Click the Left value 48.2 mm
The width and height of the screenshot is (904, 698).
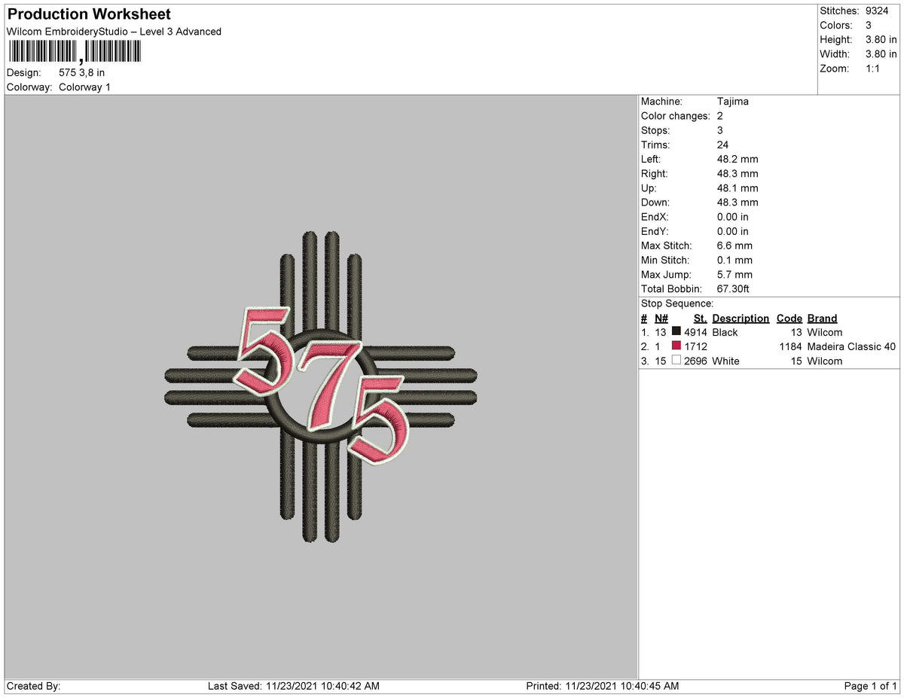738,160
